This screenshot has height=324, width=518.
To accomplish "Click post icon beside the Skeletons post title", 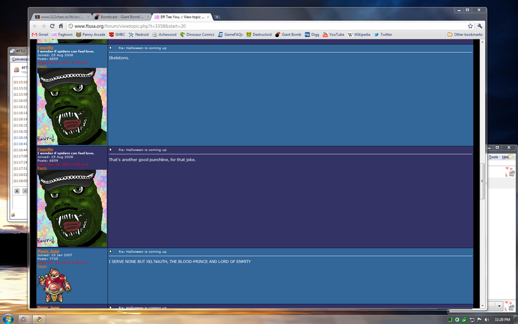I will tap(111, 48).
